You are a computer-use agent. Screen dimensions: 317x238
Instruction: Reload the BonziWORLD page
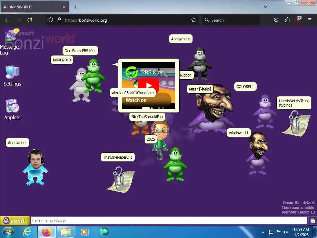30,20
